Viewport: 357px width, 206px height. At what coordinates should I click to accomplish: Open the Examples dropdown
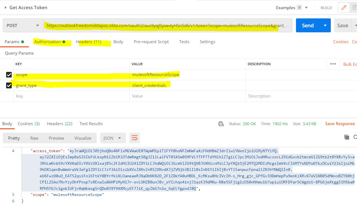292,8
